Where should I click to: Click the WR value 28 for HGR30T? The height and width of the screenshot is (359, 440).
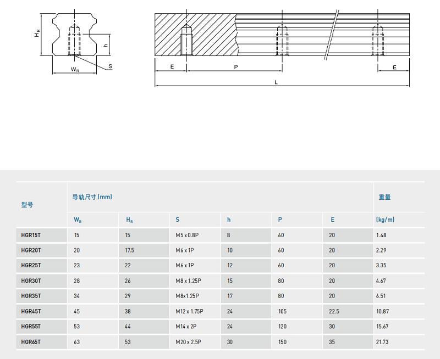click(x=76, y=281)
